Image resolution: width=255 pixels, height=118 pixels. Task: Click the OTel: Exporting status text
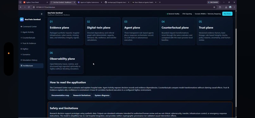point(187,14)
